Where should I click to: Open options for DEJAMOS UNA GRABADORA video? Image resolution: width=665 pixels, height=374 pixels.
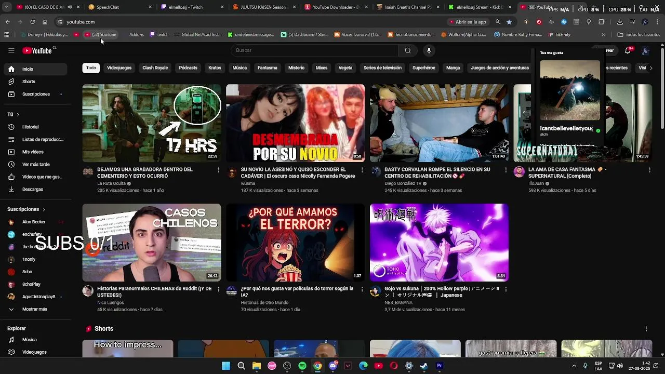pyautogui.click(x=218, y=170)
